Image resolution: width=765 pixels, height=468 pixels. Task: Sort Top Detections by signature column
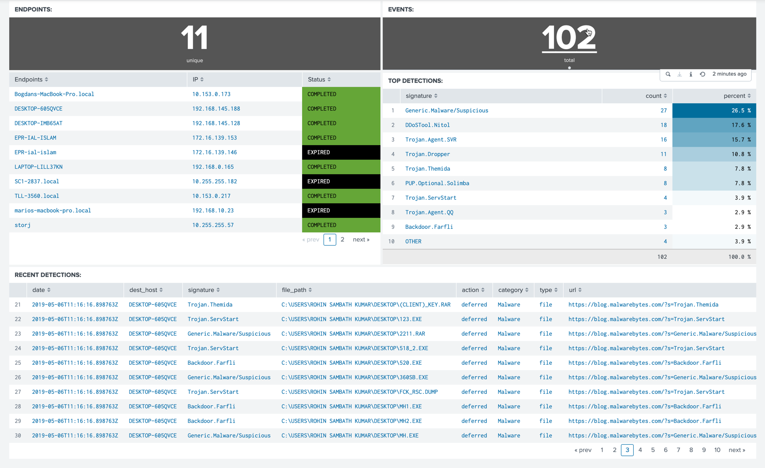click(x=421, y=96)
